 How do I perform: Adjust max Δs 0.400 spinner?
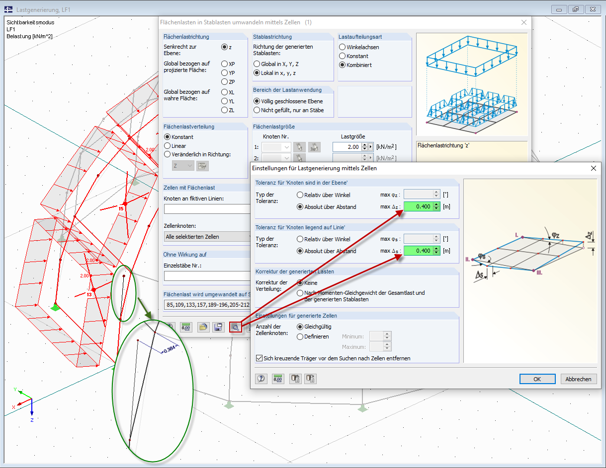click(x=436, y=251)
